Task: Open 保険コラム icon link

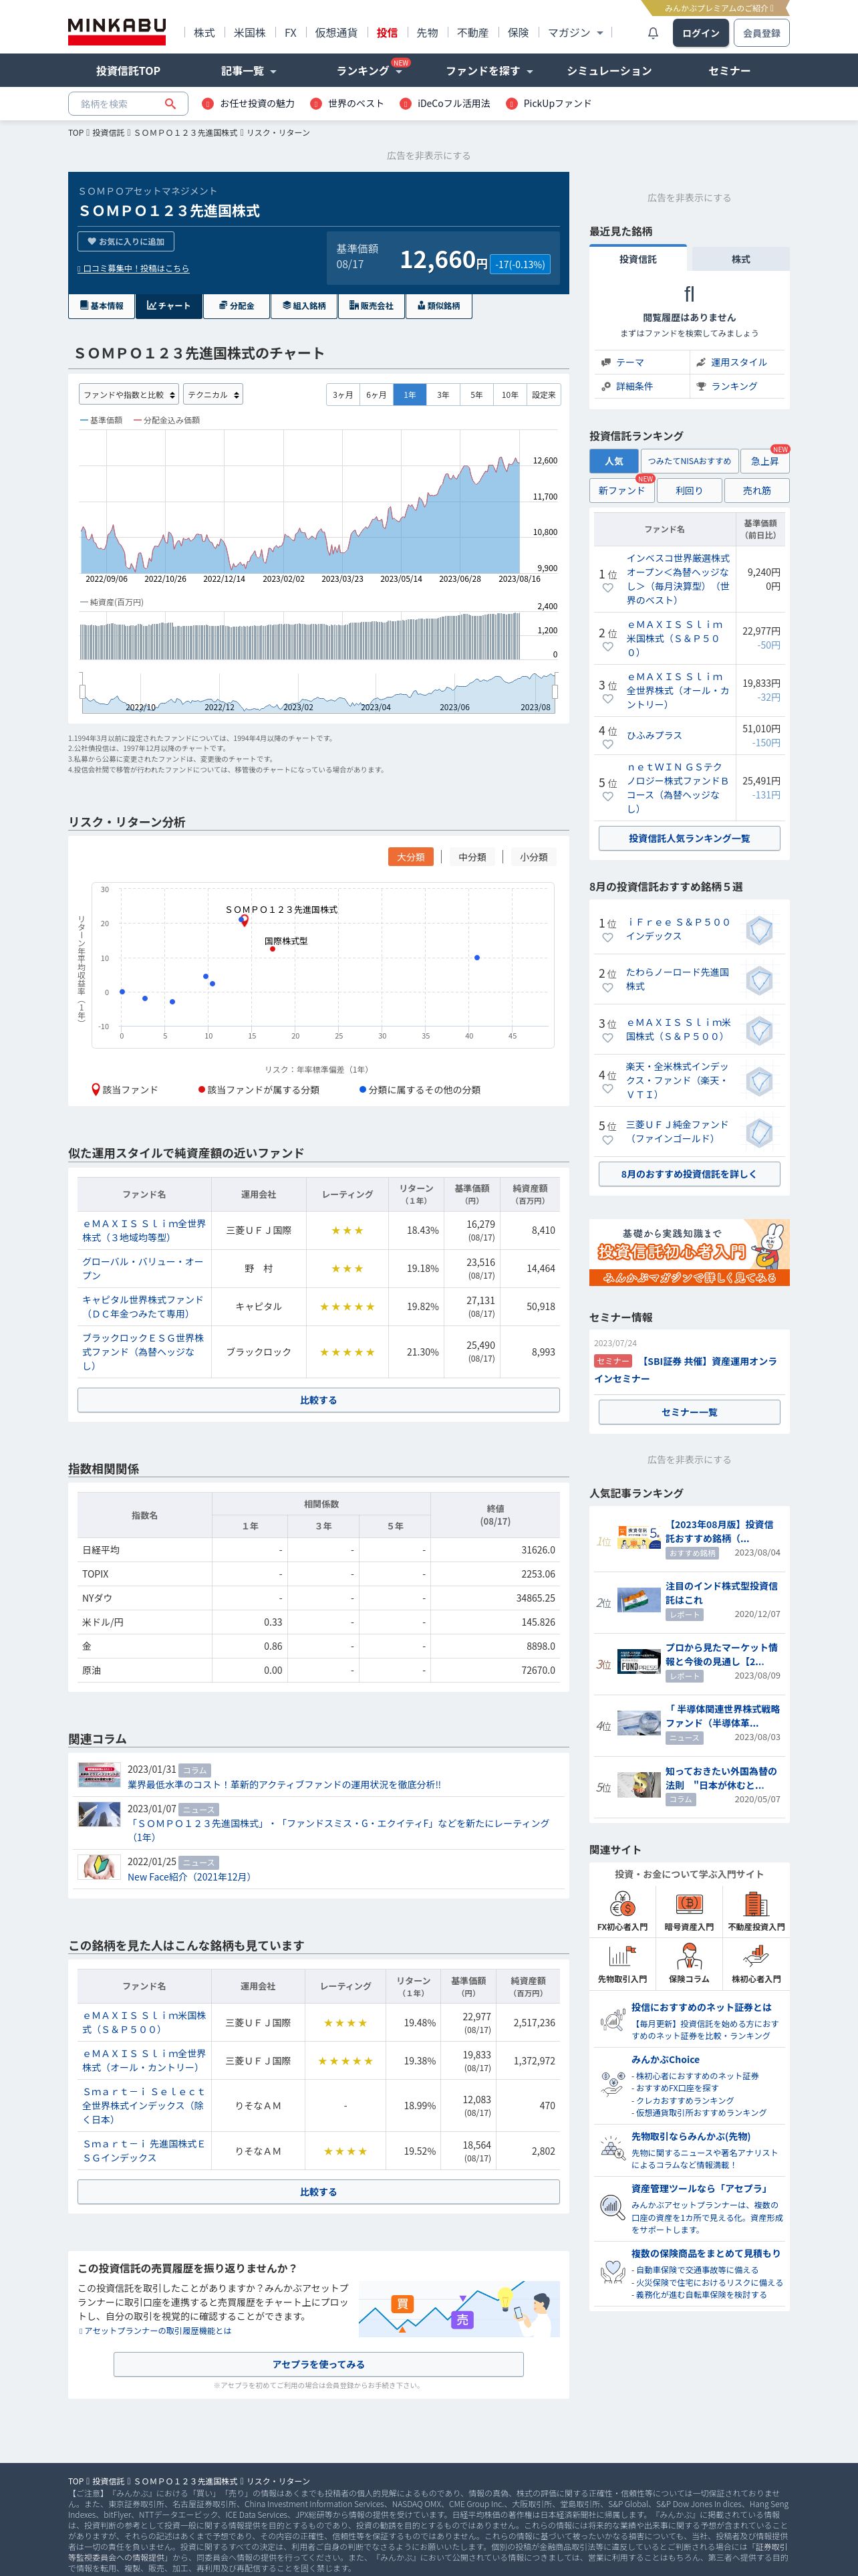Action: point(689,1962)
